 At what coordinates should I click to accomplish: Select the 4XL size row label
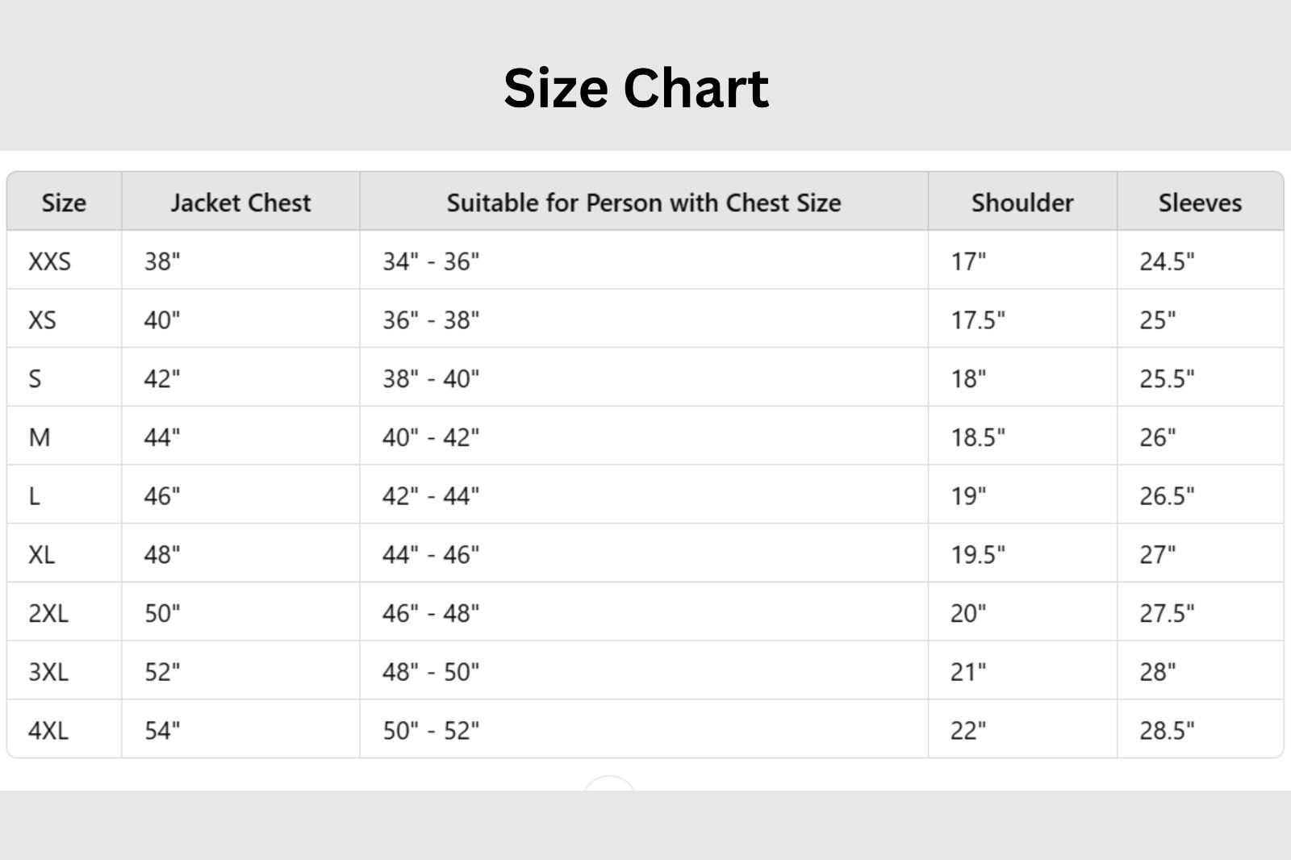48,731
